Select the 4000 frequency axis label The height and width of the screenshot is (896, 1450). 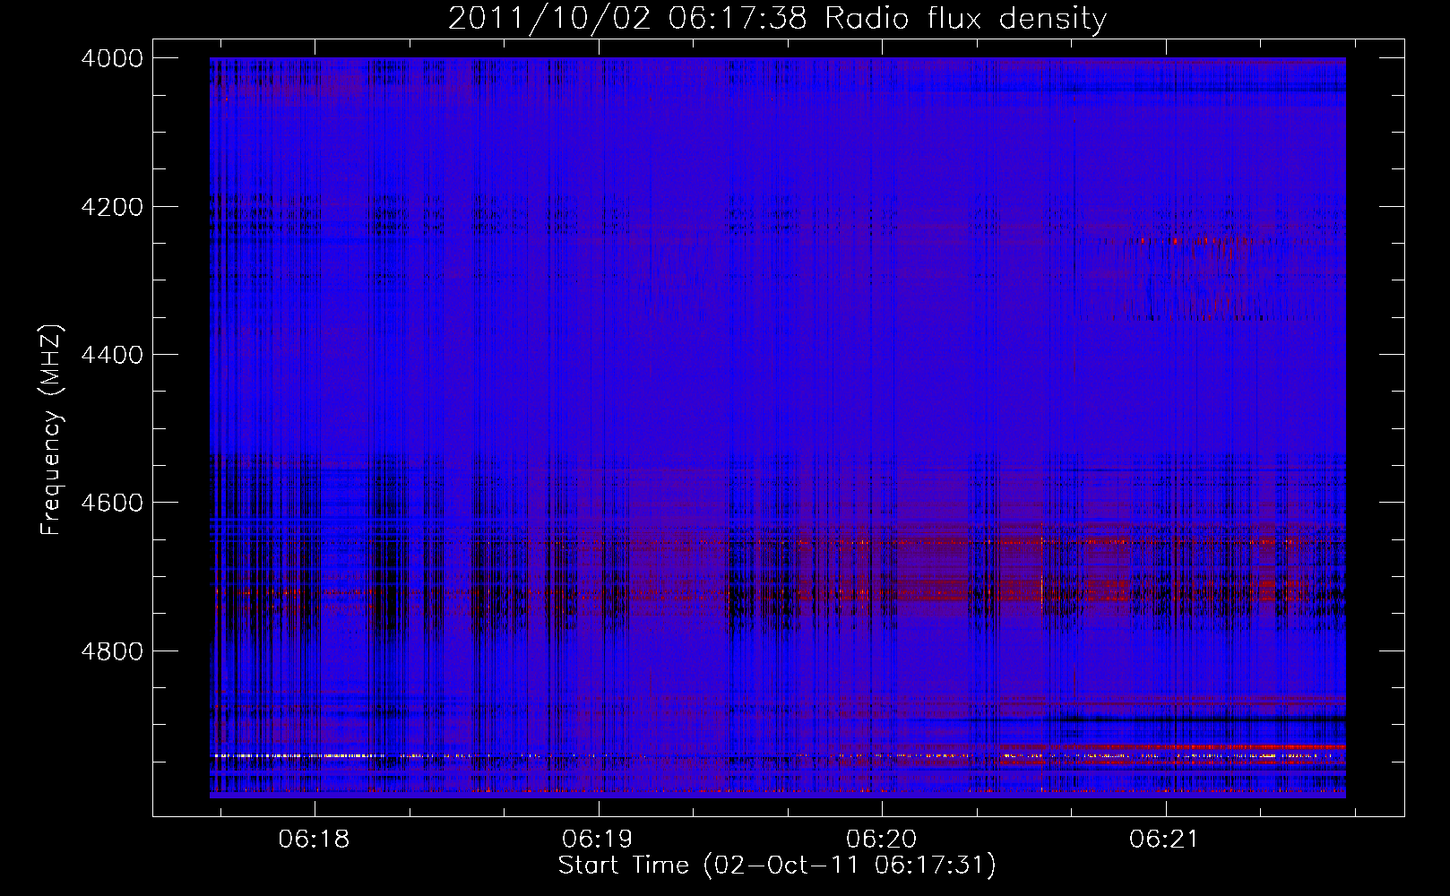112,58
